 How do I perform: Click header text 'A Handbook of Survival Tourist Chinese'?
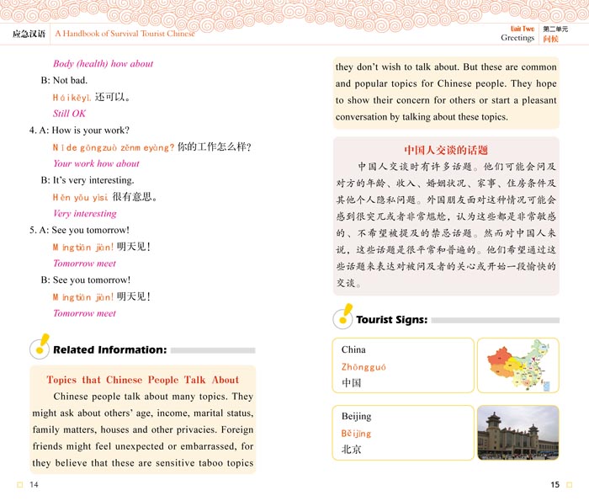point(125,34)
